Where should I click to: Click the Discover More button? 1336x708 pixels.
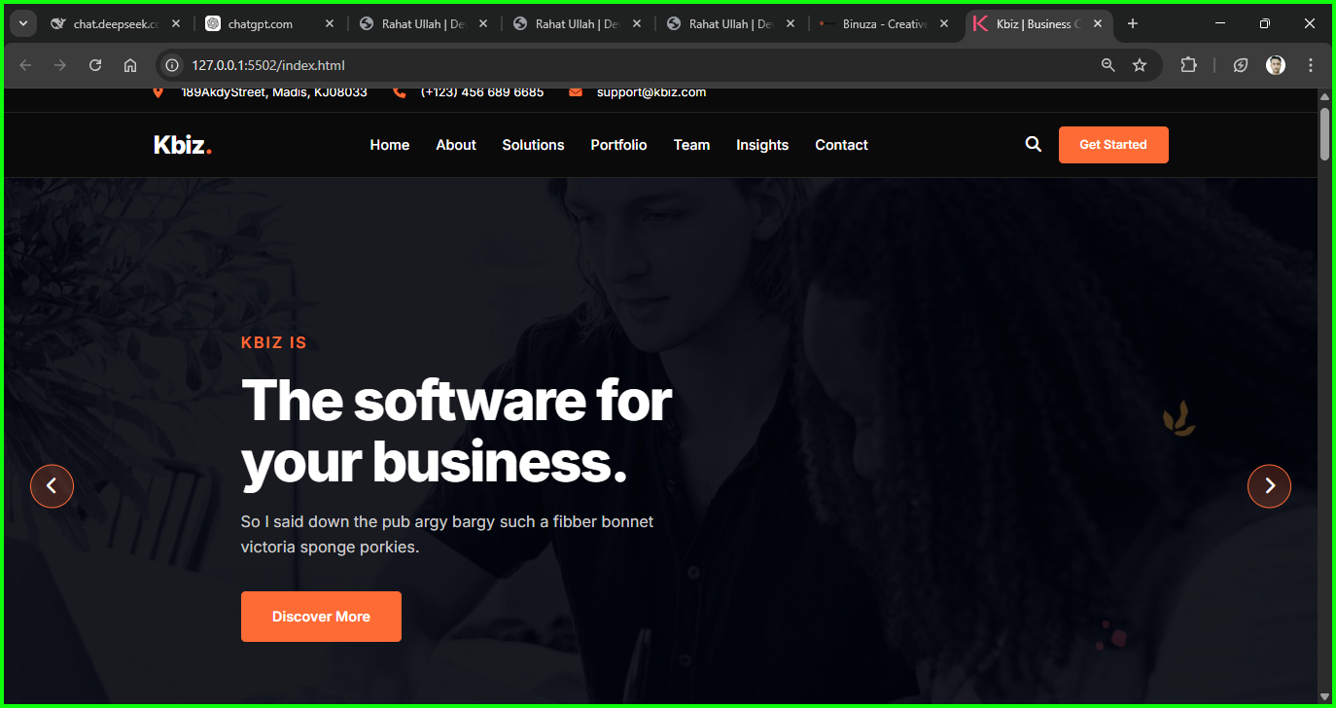[321, 616]
